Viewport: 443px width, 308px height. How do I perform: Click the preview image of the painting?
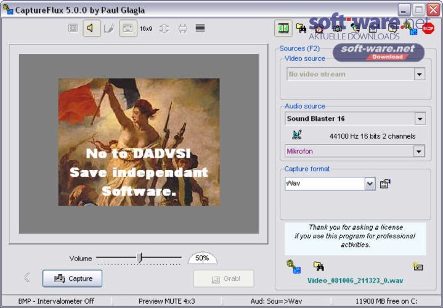(x=139, y=142)
